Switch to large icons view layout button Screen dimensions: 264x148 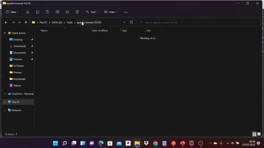259,134
